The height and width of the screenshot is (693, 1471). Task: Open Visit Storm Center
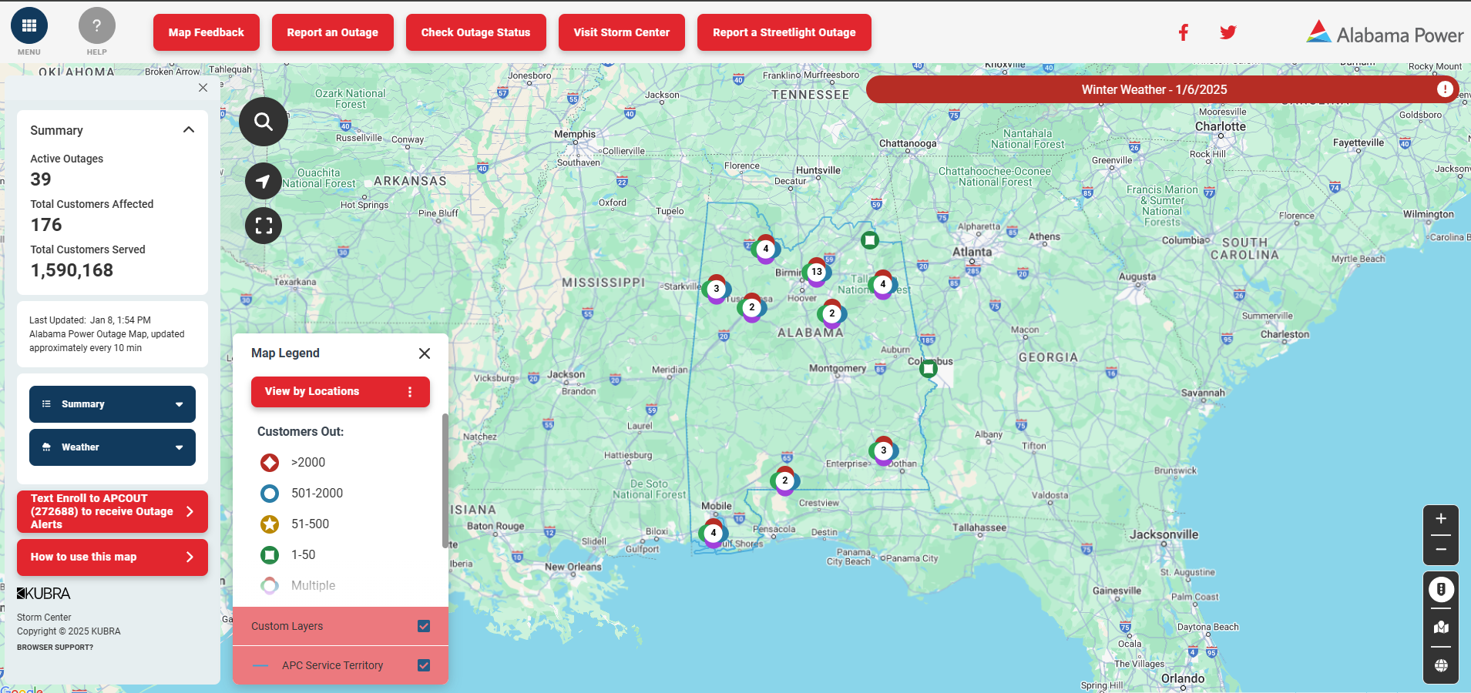coord(622,32)
